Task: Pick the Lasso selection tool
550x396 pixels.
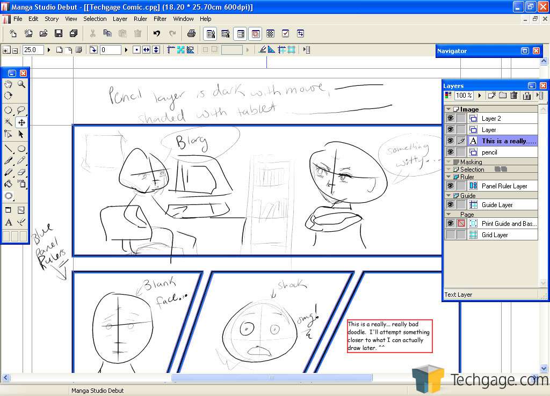Action: click(x=21, y=110)
